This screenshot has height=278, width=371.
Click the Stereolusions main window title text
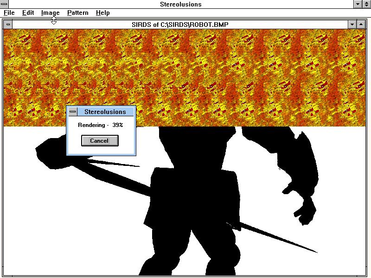(181, 4)
